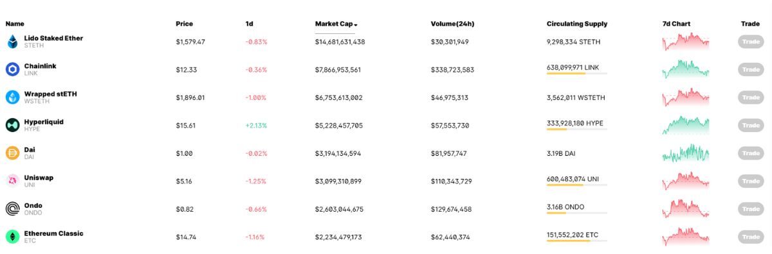Screen dimensions: 772x254
Task: Click the Trade button for Ondo
Action: 751,209
